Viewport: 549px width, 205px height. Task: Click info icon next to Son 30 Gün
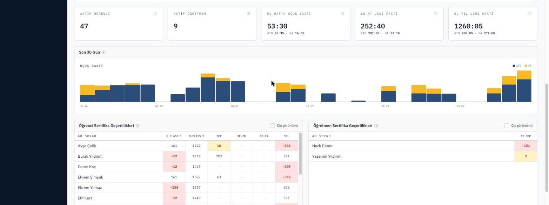click(104, 52)
